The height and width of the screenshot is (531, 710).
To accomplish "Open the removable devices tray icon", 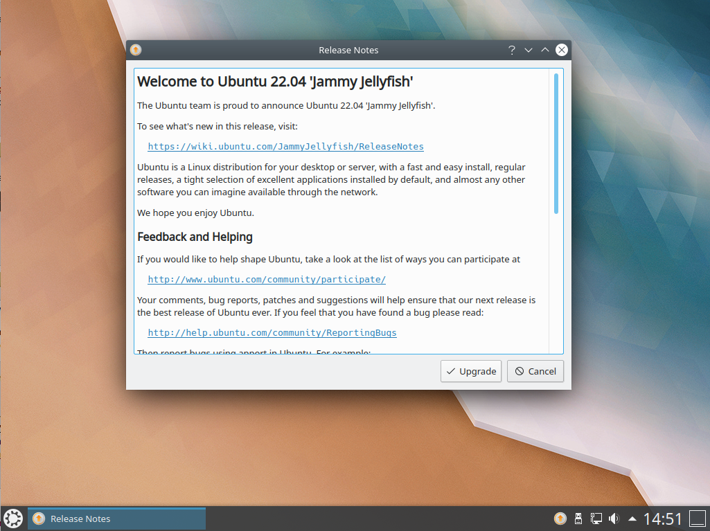I will click(x=578, y=519).
